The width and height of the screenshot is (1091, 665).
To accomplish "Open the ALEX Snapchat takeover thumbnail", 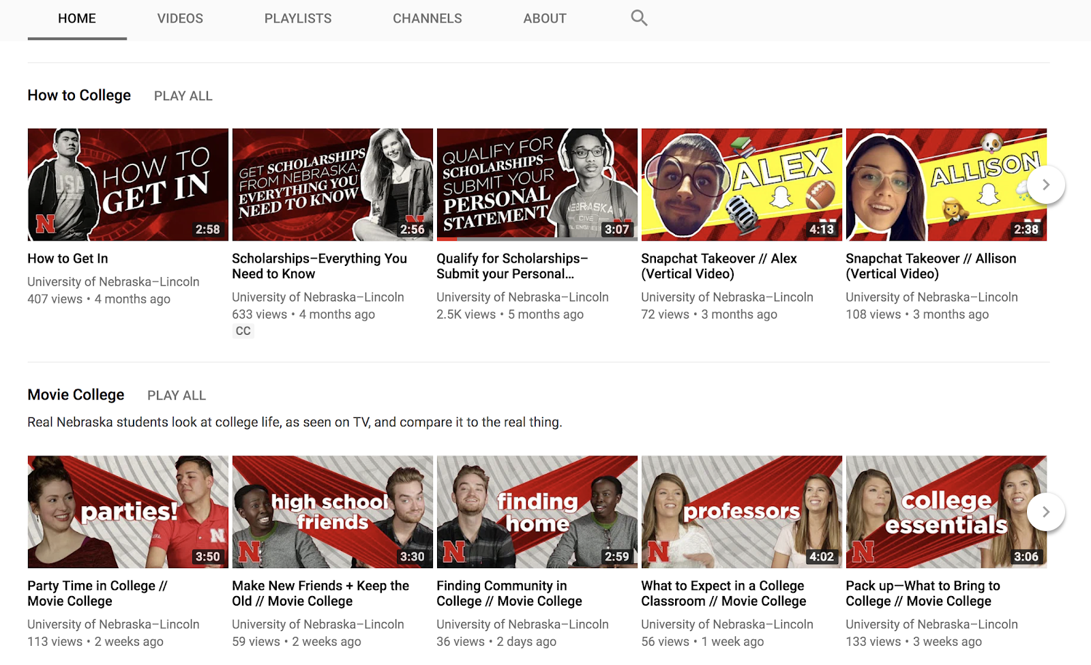I will (742, 184).
